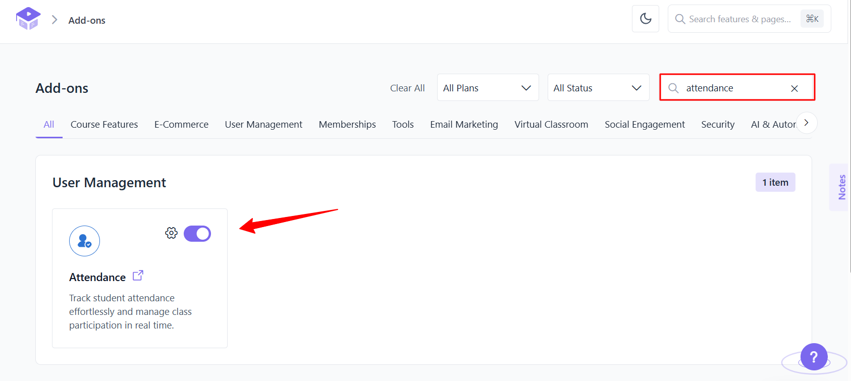Click the Track student attendance description

click(130, 311)
